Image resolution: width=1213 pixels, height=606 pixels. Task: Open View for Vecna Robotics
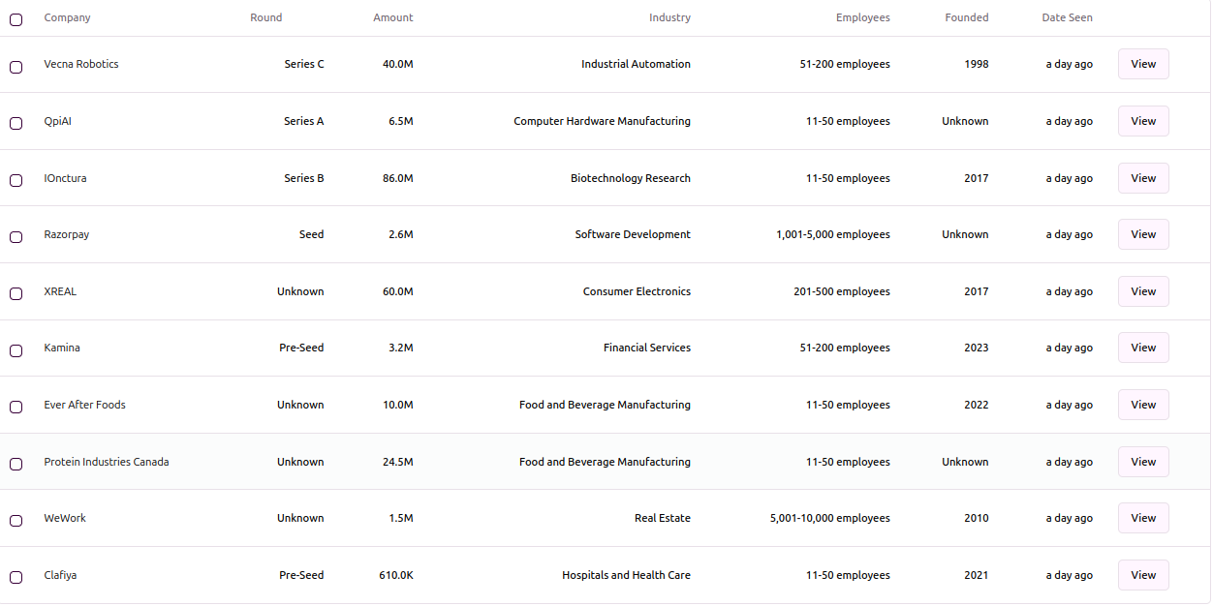click(1143, 64)
